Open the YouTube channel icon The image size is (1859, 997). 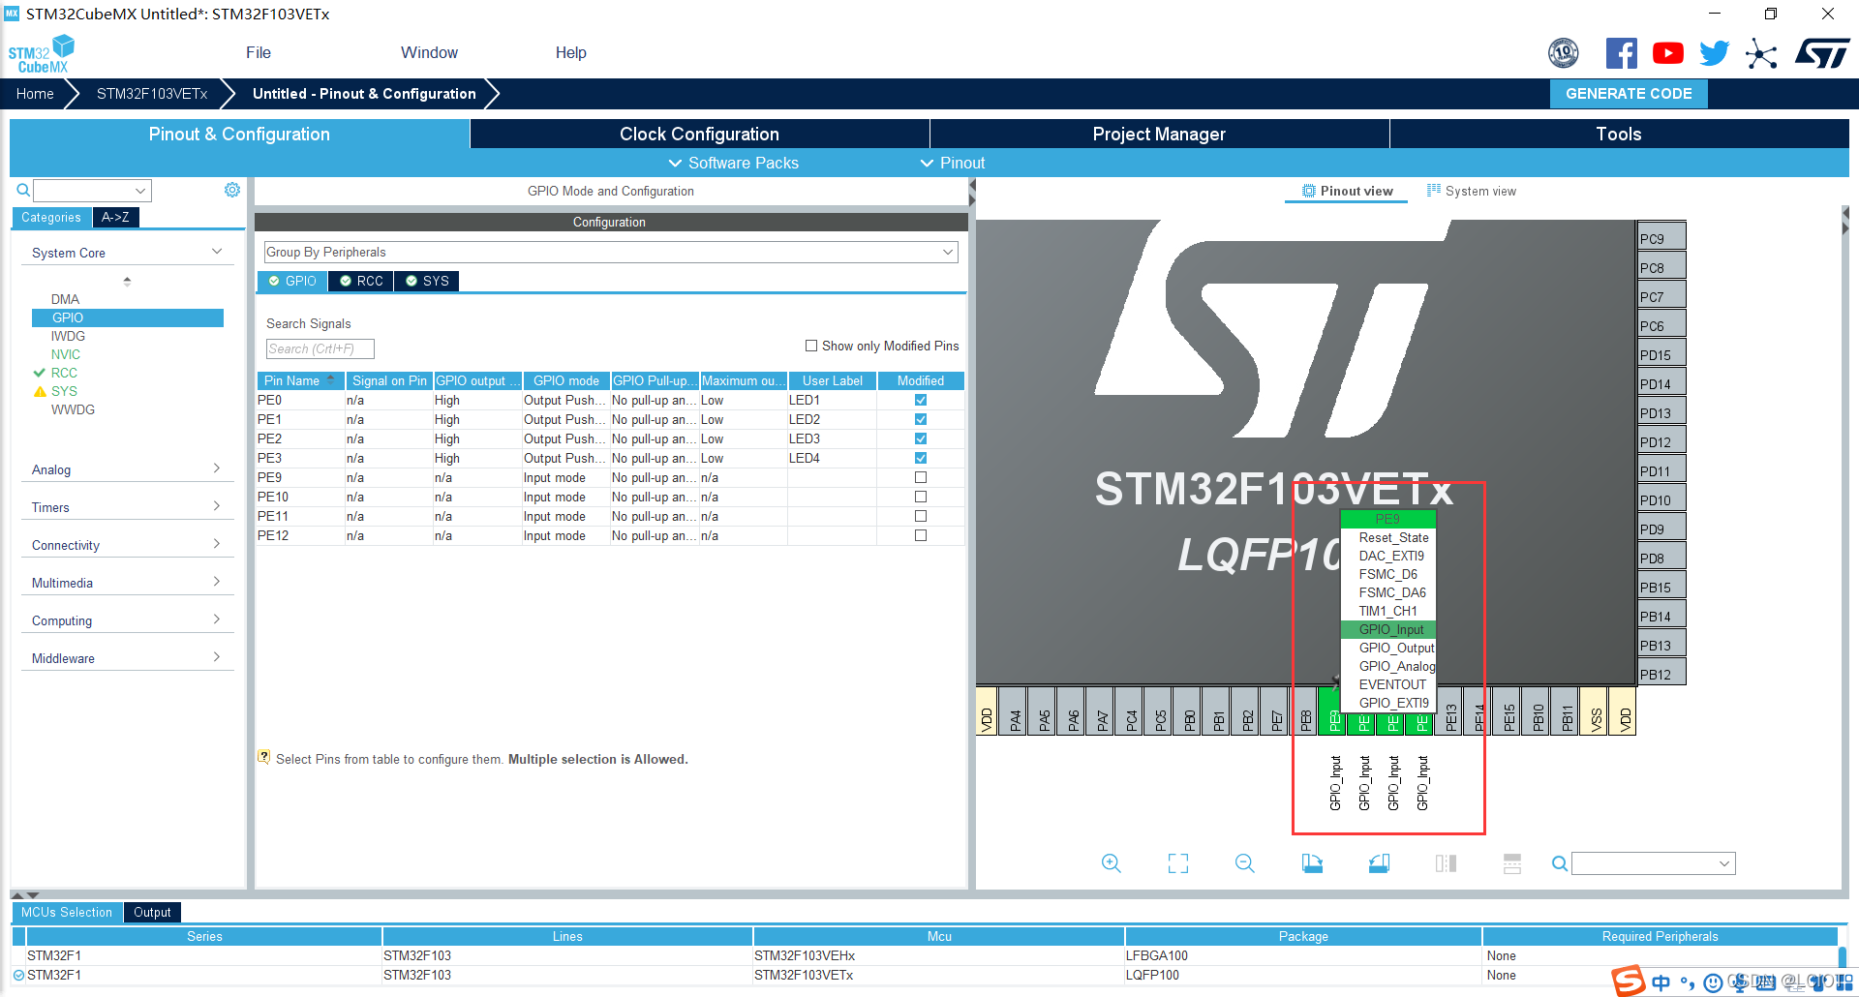[x=1667, y=53]
